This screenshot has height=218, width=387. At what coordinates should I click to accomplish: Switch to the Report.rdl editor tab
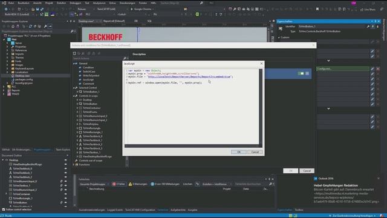tap(114, 21)
